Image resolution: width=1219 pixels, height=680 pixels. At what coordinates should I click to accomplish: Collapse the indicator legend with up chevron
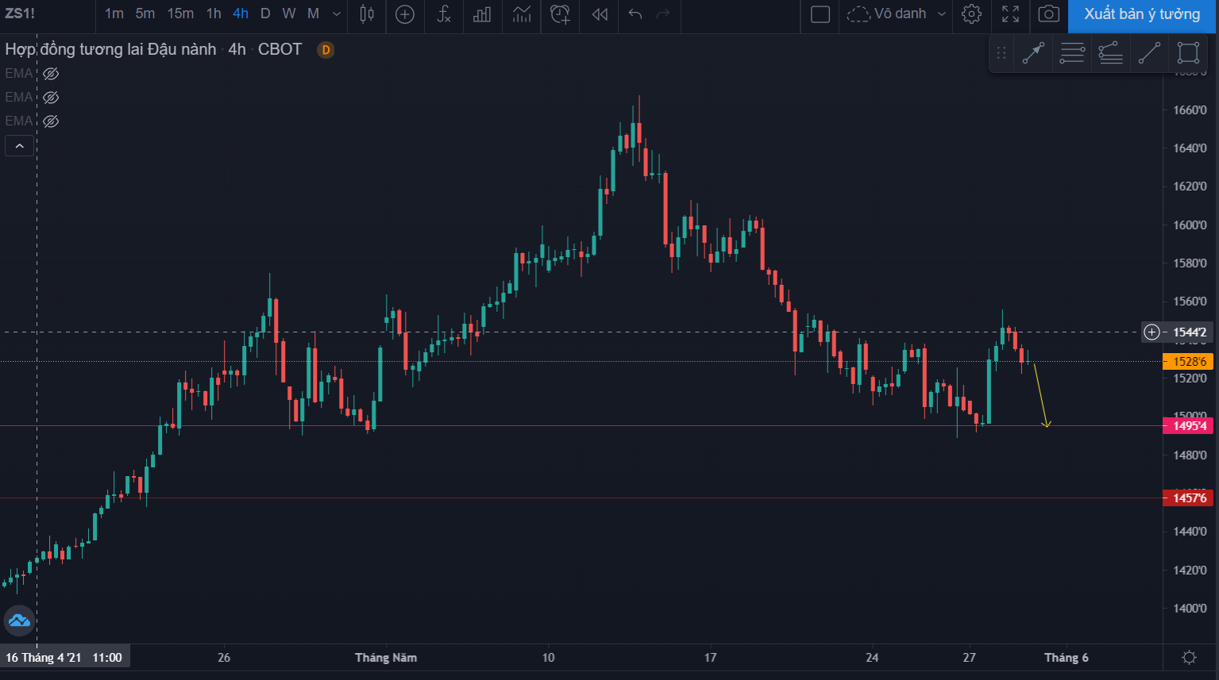19,146
